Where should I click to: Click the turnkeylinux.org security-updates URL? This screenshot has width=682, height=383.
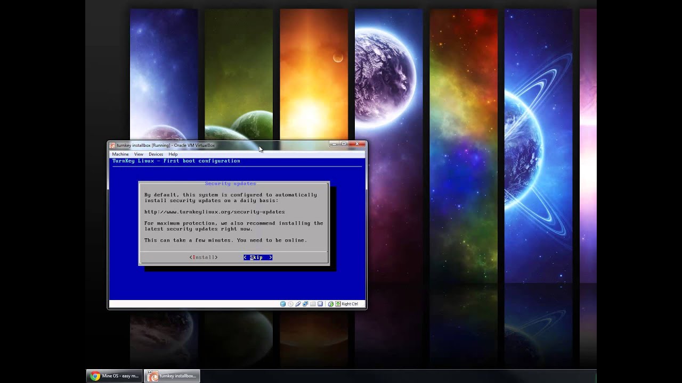[x=215, y=212]
